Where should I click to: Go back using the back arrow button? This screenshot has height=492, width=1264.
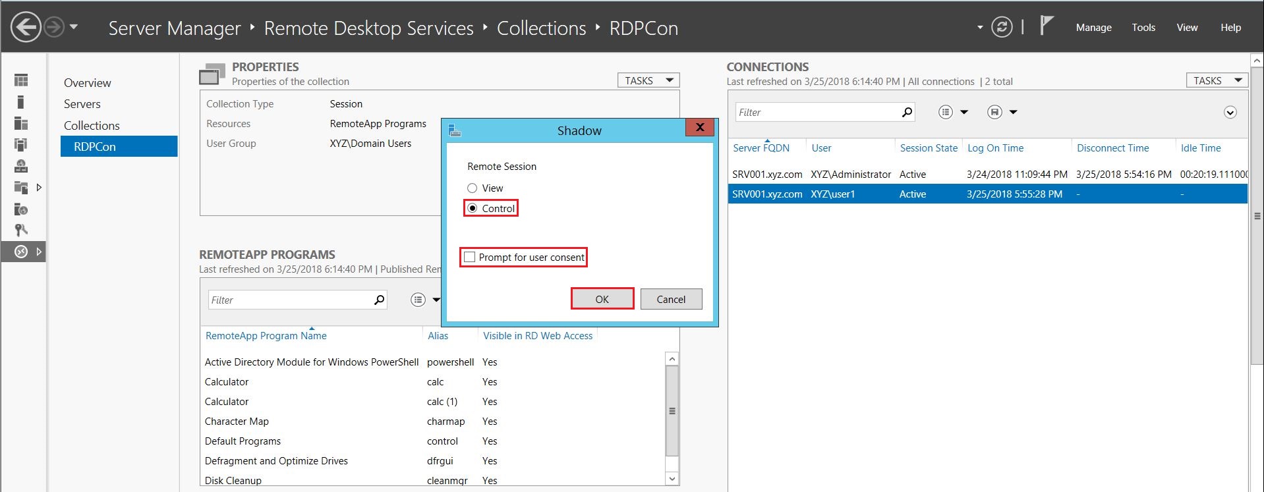coord(26,28)
